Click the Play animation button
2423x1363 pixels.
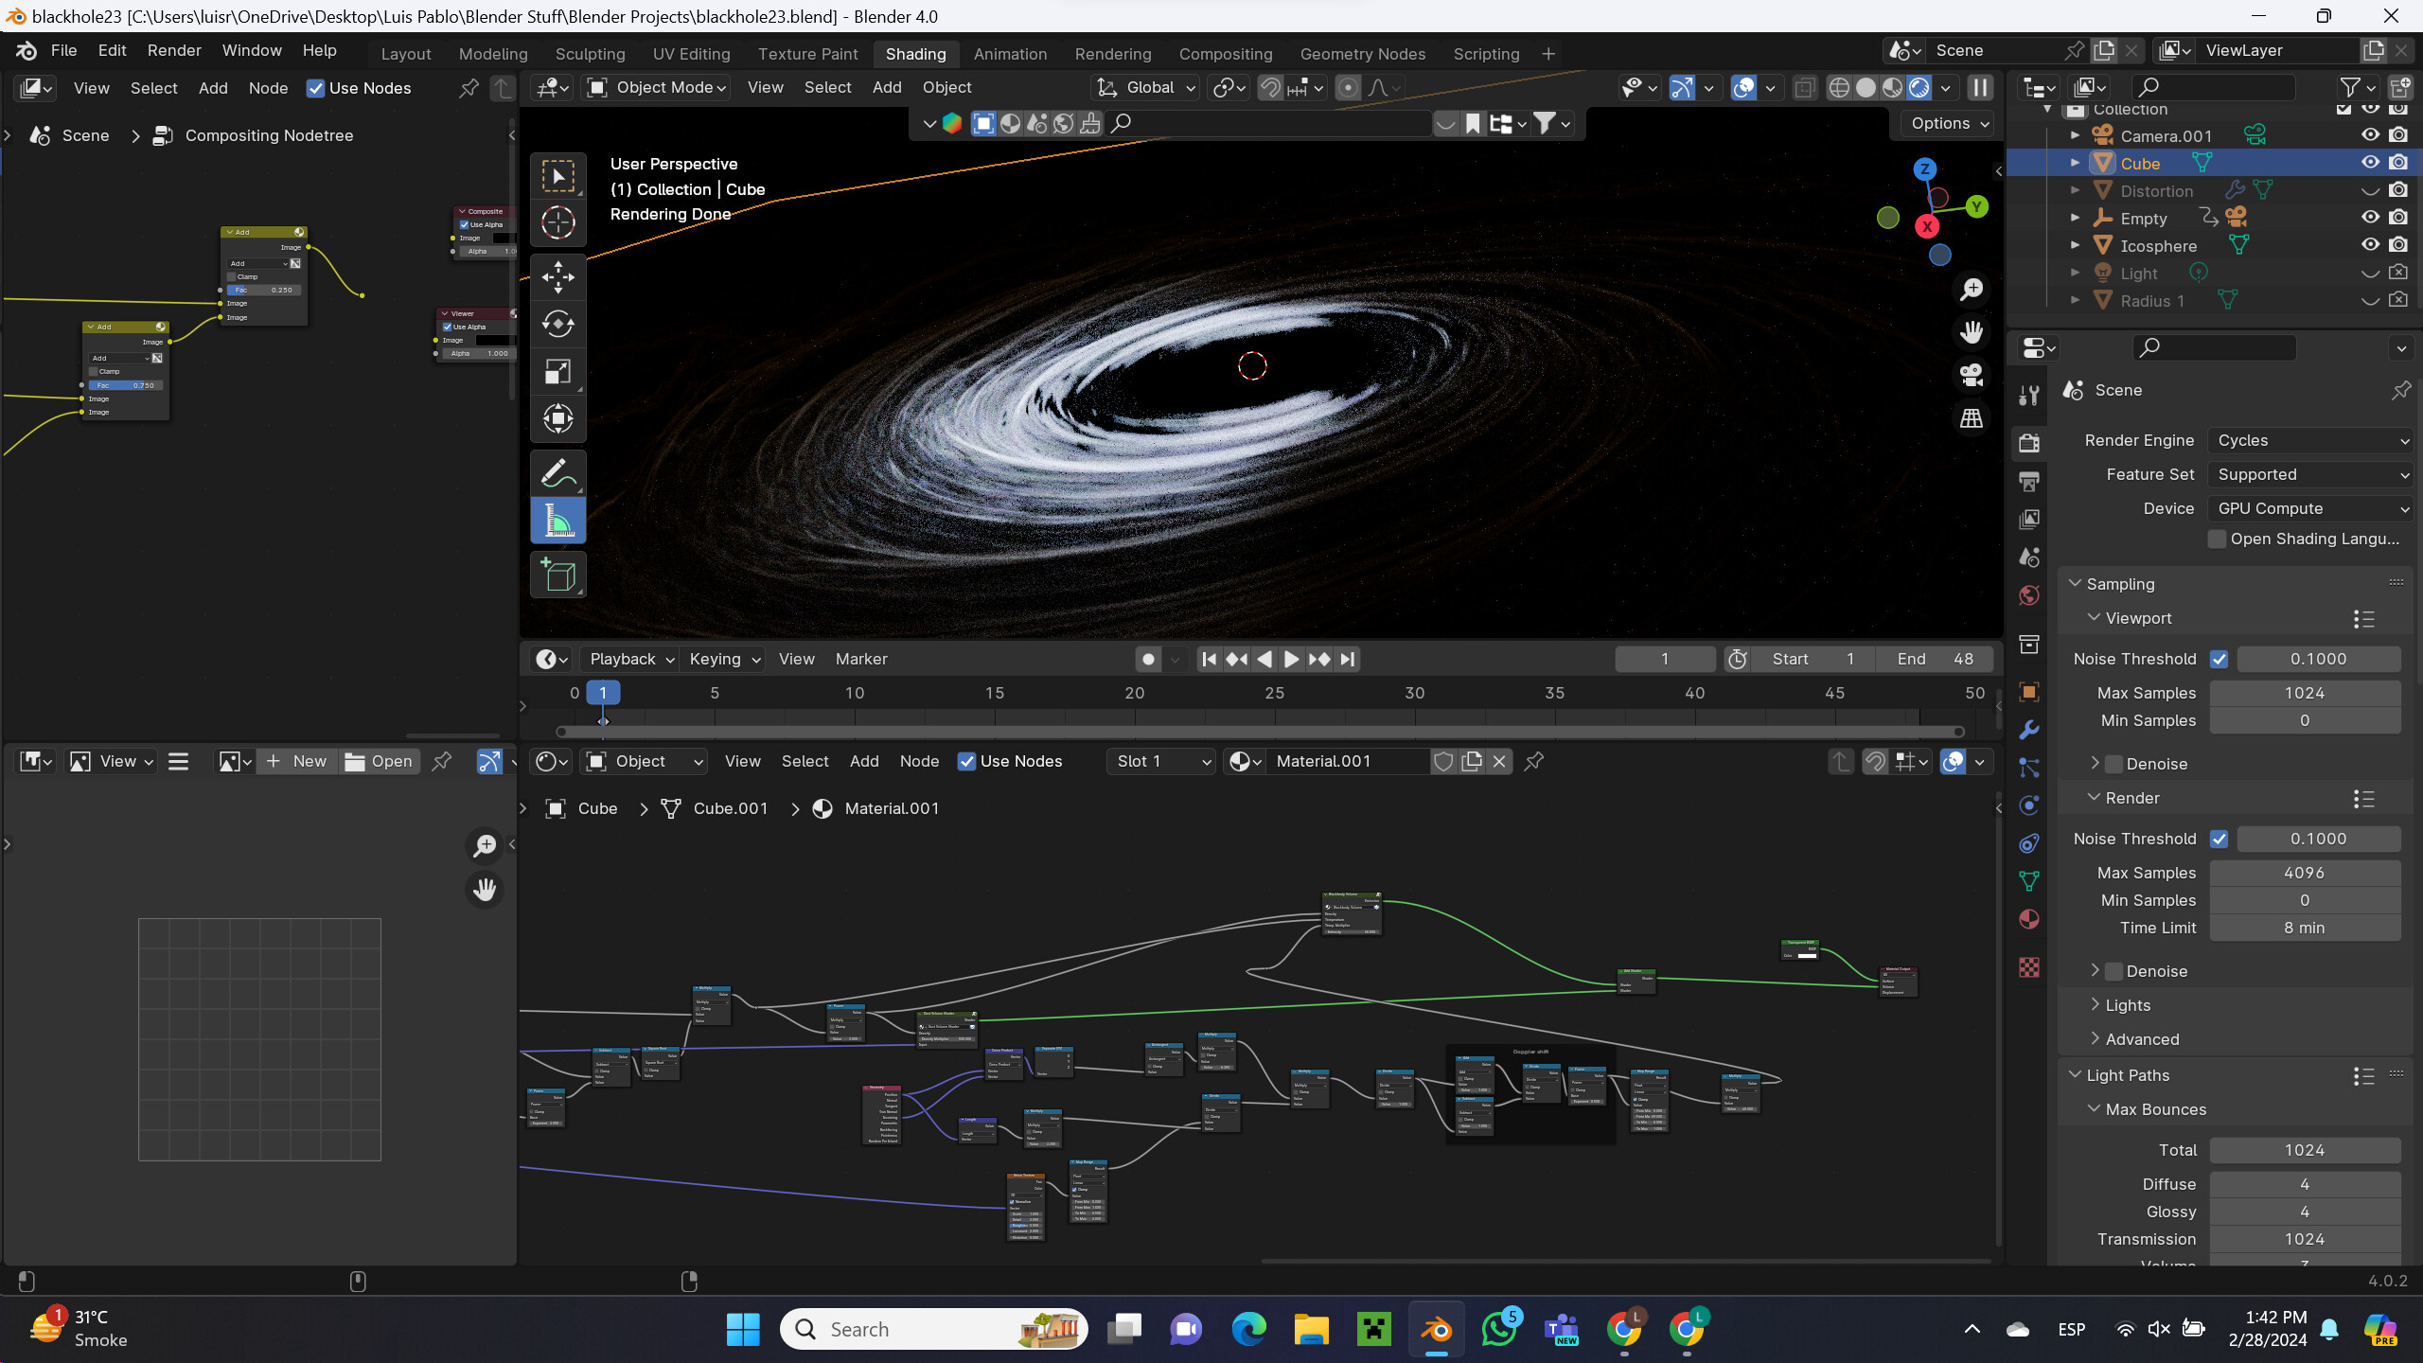coord(1291,659)
